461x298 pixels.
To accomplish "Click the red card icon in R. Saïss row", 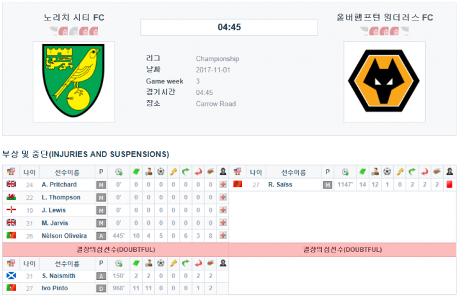I will (x=449, y=185).
